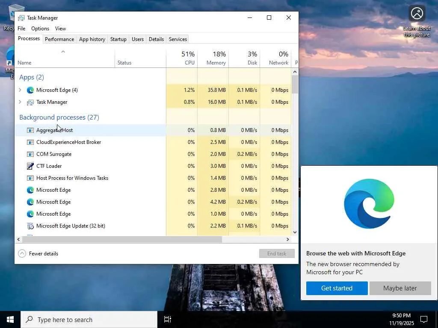This screenshot has width=438, height=328.
Task: Click the vertical scrollbar thumb in process list
Action: [295, 84]
